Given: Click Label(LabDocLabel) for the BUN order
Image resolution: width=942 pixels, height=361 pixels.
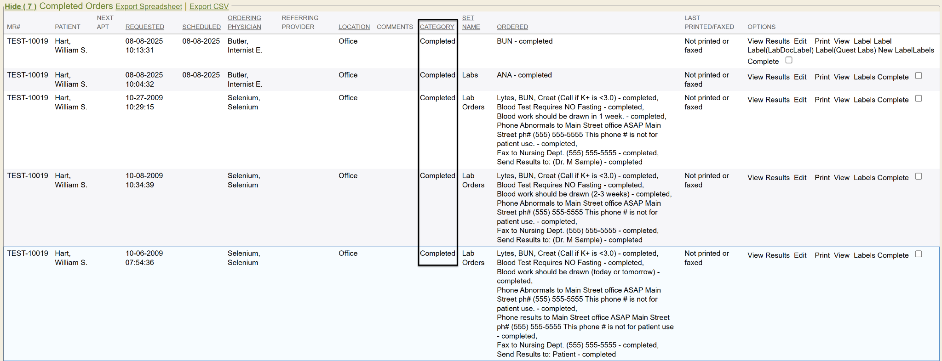Looking at the screenshot, I should click(780, 51).
